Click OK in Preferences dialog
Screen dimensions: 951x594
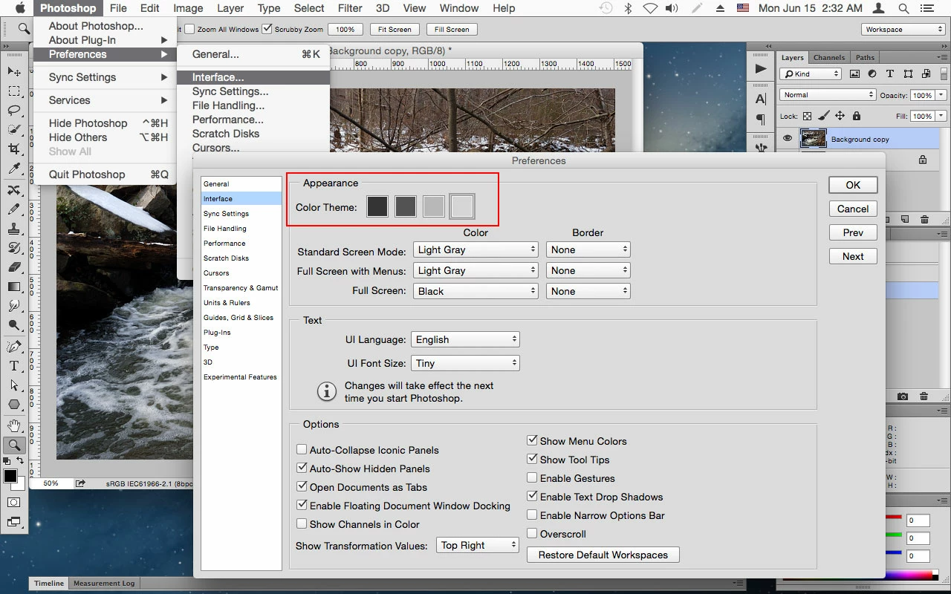(x=853, y=185)
